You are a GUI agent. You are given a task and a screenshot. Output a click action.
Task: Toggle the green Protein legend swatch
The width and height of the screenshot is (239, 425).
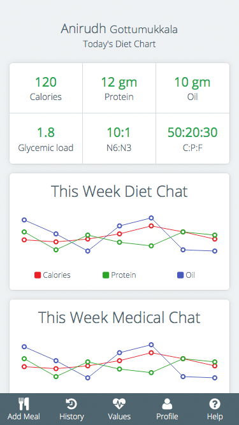point(106,275)
